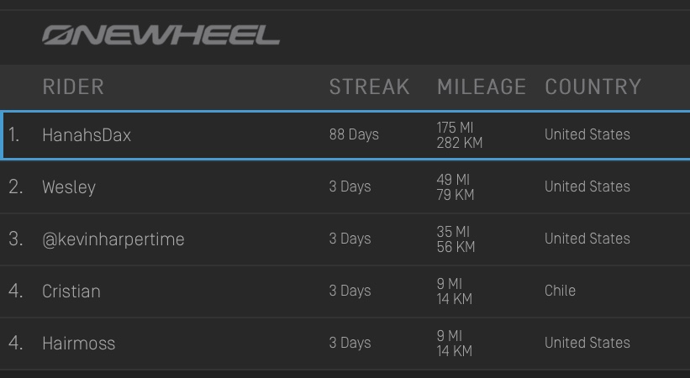Select the @kevinharpertime rider name

coord(113,239)
